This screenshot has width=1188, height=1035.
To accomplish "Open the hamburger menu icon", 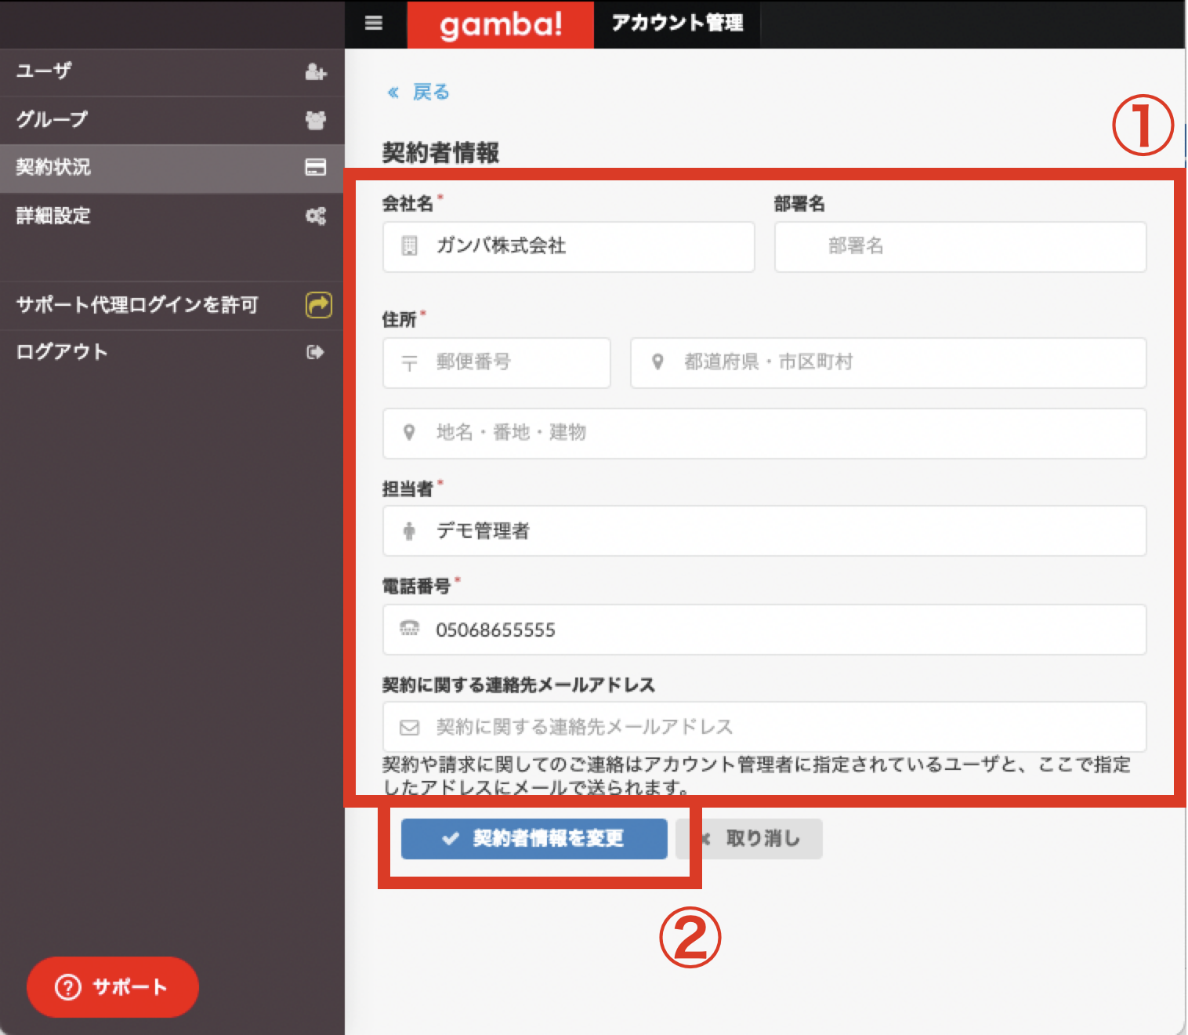I will tap(374, 24).
